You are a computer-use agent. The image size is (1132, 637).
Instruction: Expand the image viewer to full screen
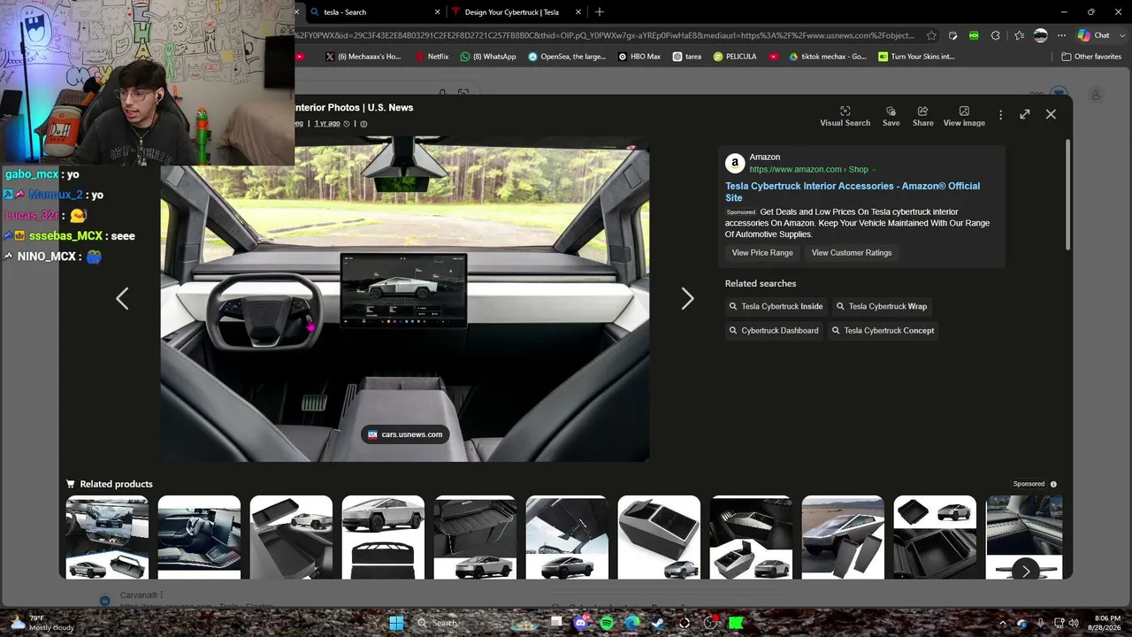tap(1024, 114)
